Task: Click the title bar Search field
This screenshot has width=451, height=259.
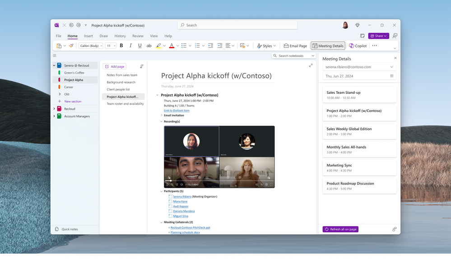Action: pyautogui.click(x=237, y=25)
